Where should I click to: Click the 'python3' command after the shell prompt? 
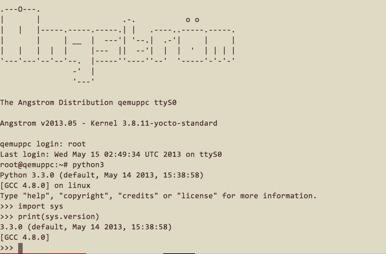(x=88, y=165)
